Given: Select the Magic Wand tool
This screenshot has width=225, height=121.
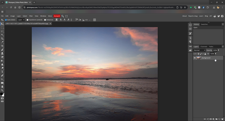Looking at the screenshot, I should [2, 35].
